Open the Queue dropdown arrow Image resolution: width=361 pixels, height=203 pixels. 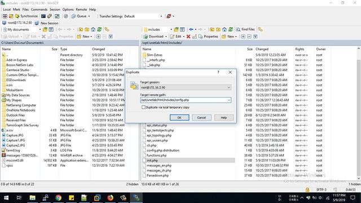[89, 16]
